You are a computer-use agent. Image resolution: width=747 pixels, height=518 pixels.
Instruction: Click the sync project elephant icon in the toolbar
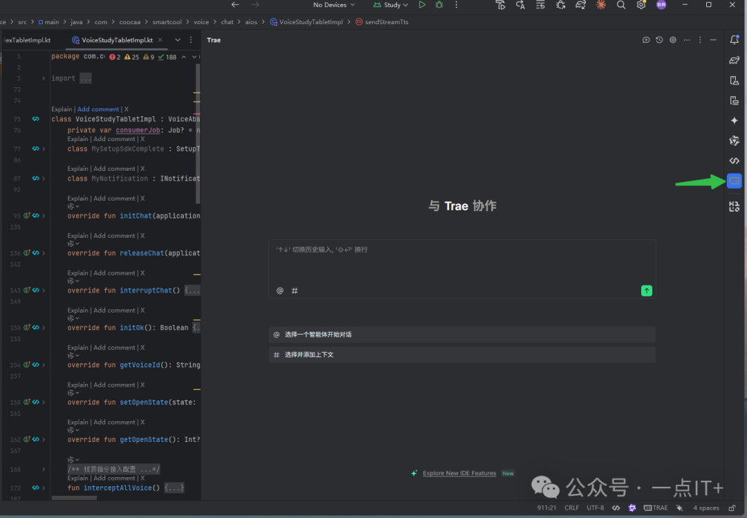tap(581, 5)
